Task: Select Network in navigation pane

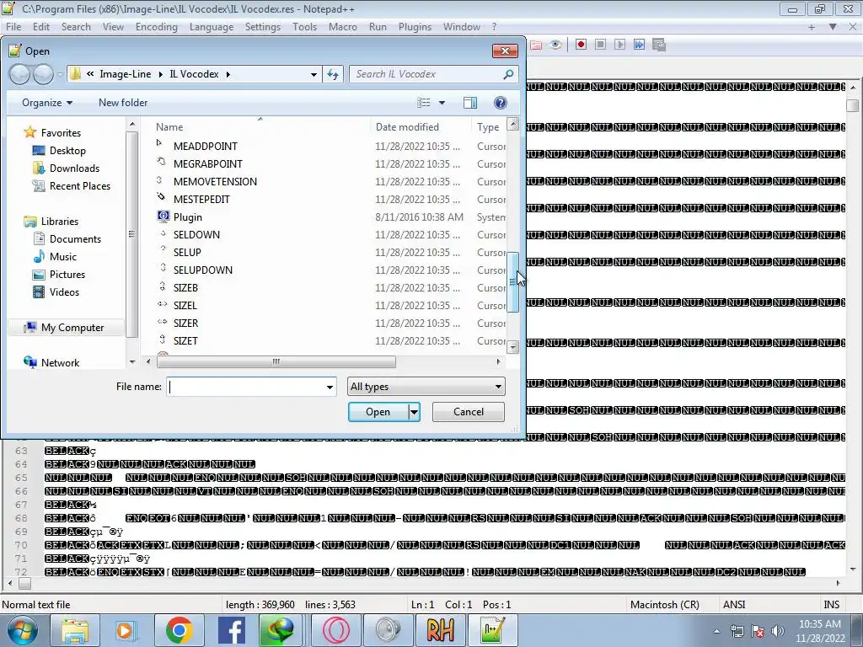Action: click(x=60, y=363)
